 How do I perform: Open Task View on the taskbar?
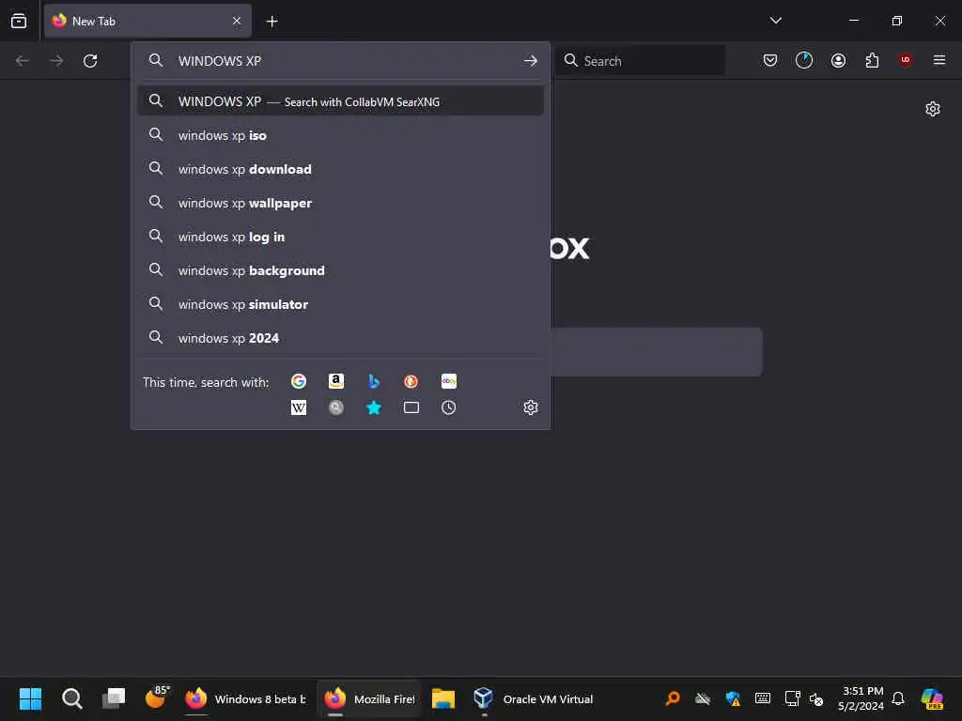click(114, 698)
